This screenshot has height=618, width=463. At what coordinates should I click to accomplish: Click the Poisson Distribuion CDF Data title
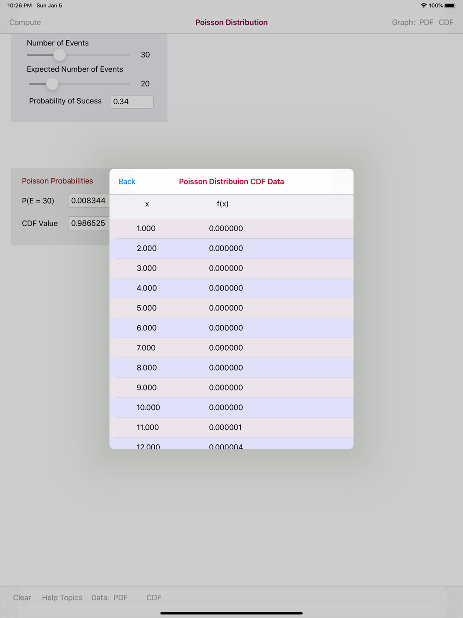[x=231, y=182]
